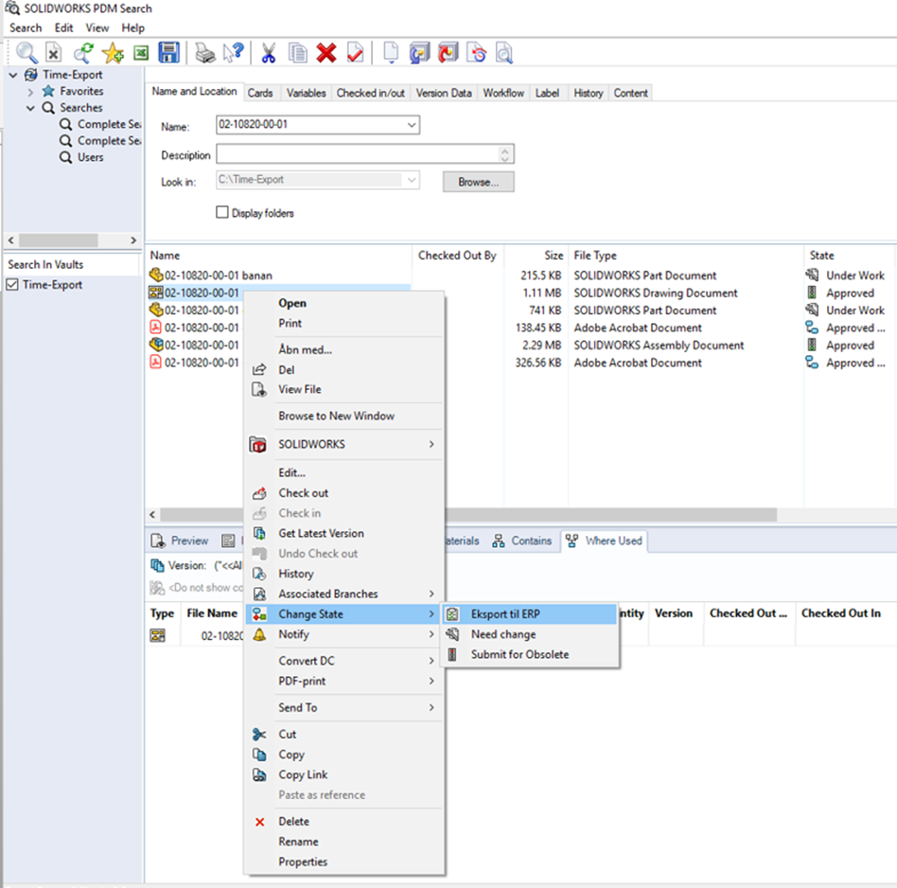The height and width of the screenshot is (888, 897).
Task: Click the history clock toolbar icon
Action: (477, 53)
